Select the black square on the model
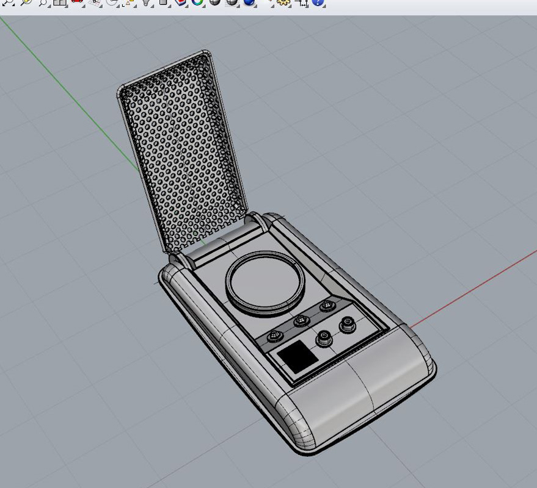The height and width of the screenshot is (488, 537). pyautogui.click(x=298, y=356)
